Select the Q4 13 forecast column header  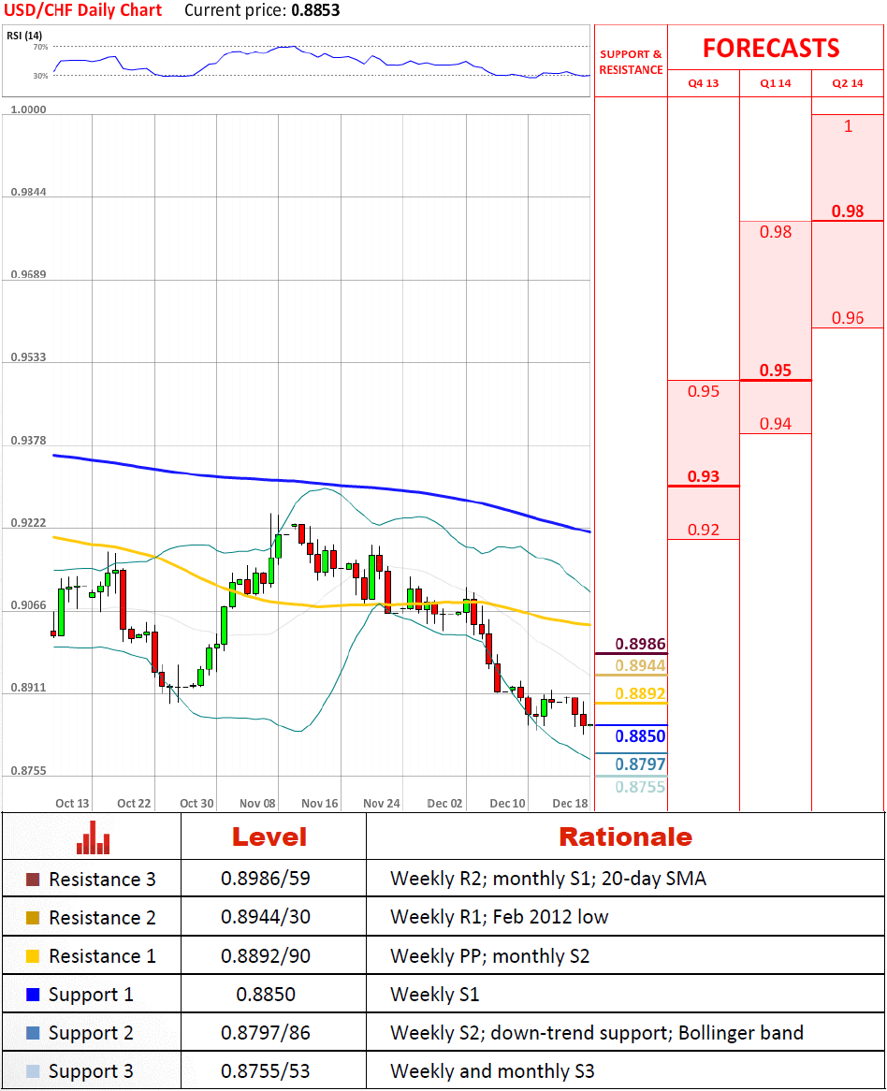704,83
